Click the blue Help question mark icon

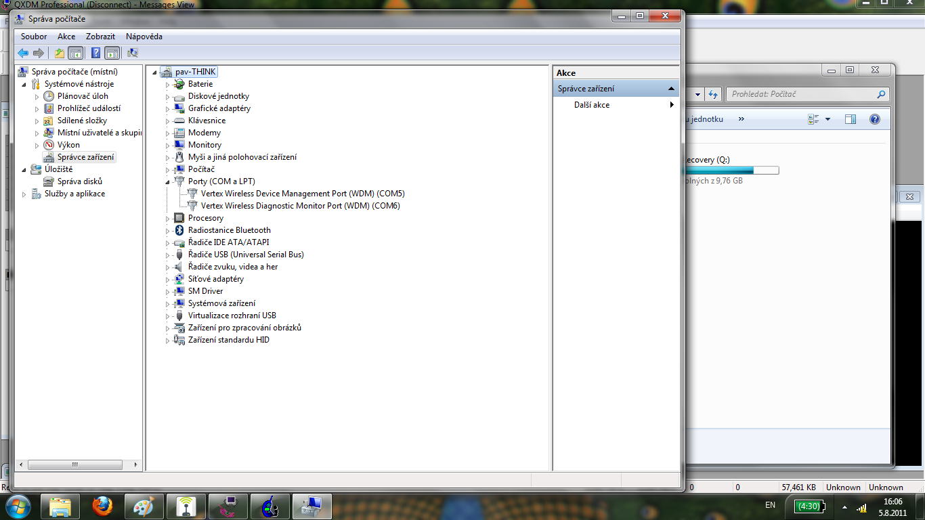[96, 53]
